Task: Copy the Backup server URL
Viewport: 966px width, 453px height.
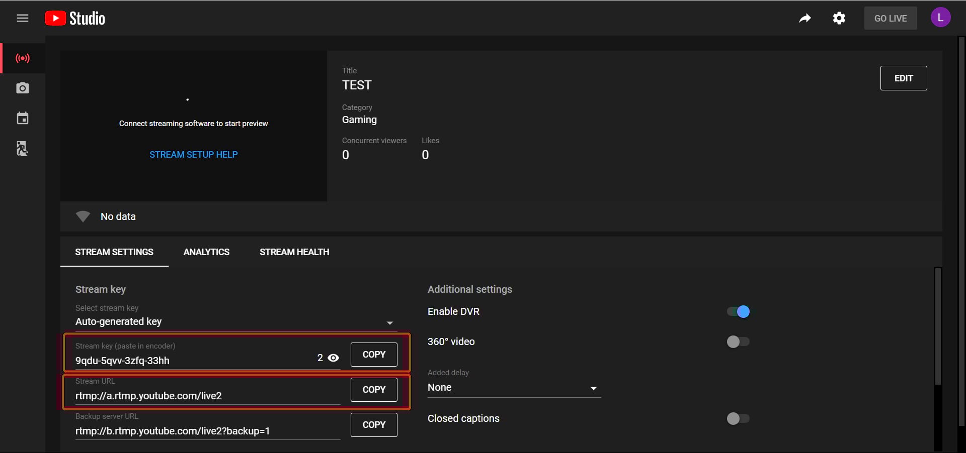Action: click(374, 425)
